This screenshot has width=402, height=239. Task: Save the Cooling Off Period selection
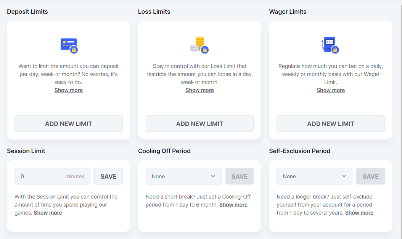[240, 176]
